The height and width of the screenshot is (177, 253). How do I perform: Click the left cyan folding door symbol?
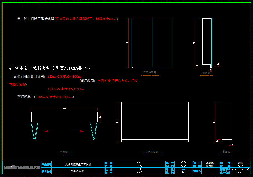35,131
